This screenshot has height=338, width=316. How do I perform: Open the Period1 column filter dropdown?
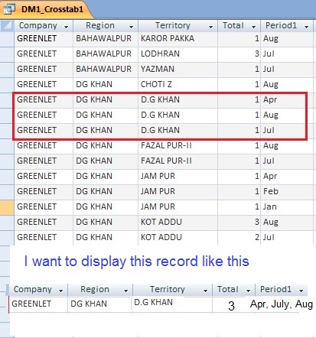tap(307, 27)
